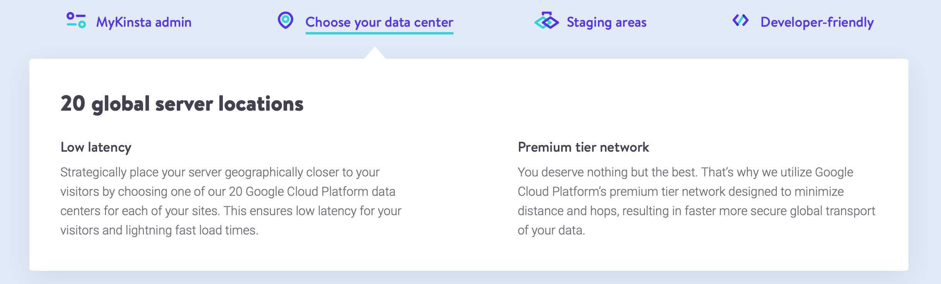The height and width of the screenshot is (284, 941).
Task: Click the Developer-friendly code brackets icon
Action: [741, 20]
